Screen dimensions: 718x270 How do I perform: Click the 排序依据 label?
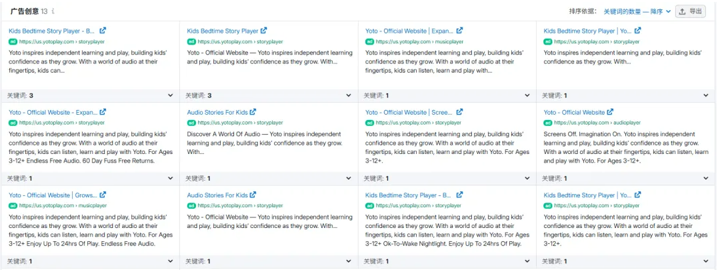[x=584, y=11]
